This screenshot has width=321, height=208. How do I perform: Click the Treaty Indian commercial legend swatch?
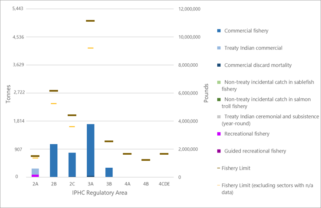point(219,48)
